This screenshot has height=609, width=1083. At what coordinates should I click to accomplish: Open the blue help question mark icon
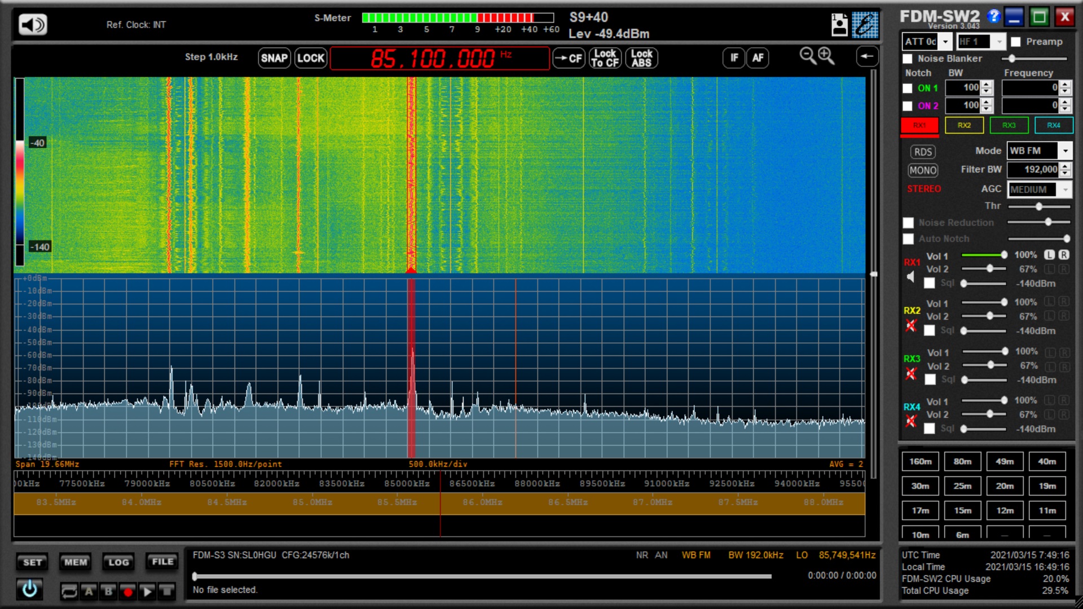(x=994, y=16)
